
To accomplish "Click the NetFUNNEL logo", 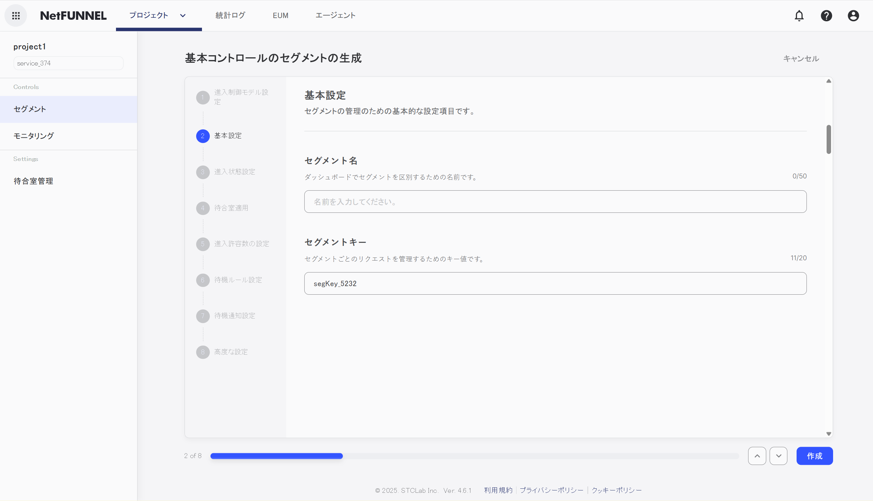I will tap(73, 15).
